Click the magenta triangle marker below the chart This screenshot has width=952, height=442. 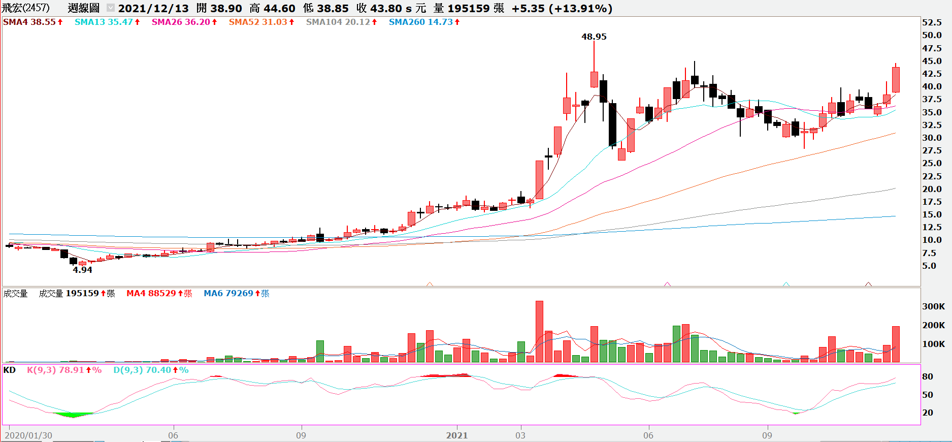click(x=667, y=285)
